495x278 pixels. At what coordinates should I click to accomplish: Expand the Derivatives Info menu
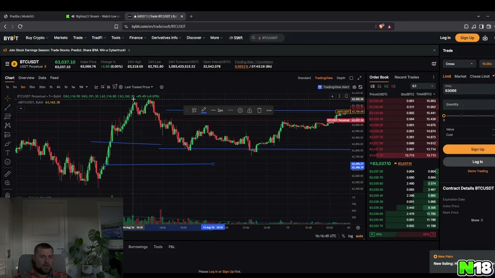tap(166, 38)
